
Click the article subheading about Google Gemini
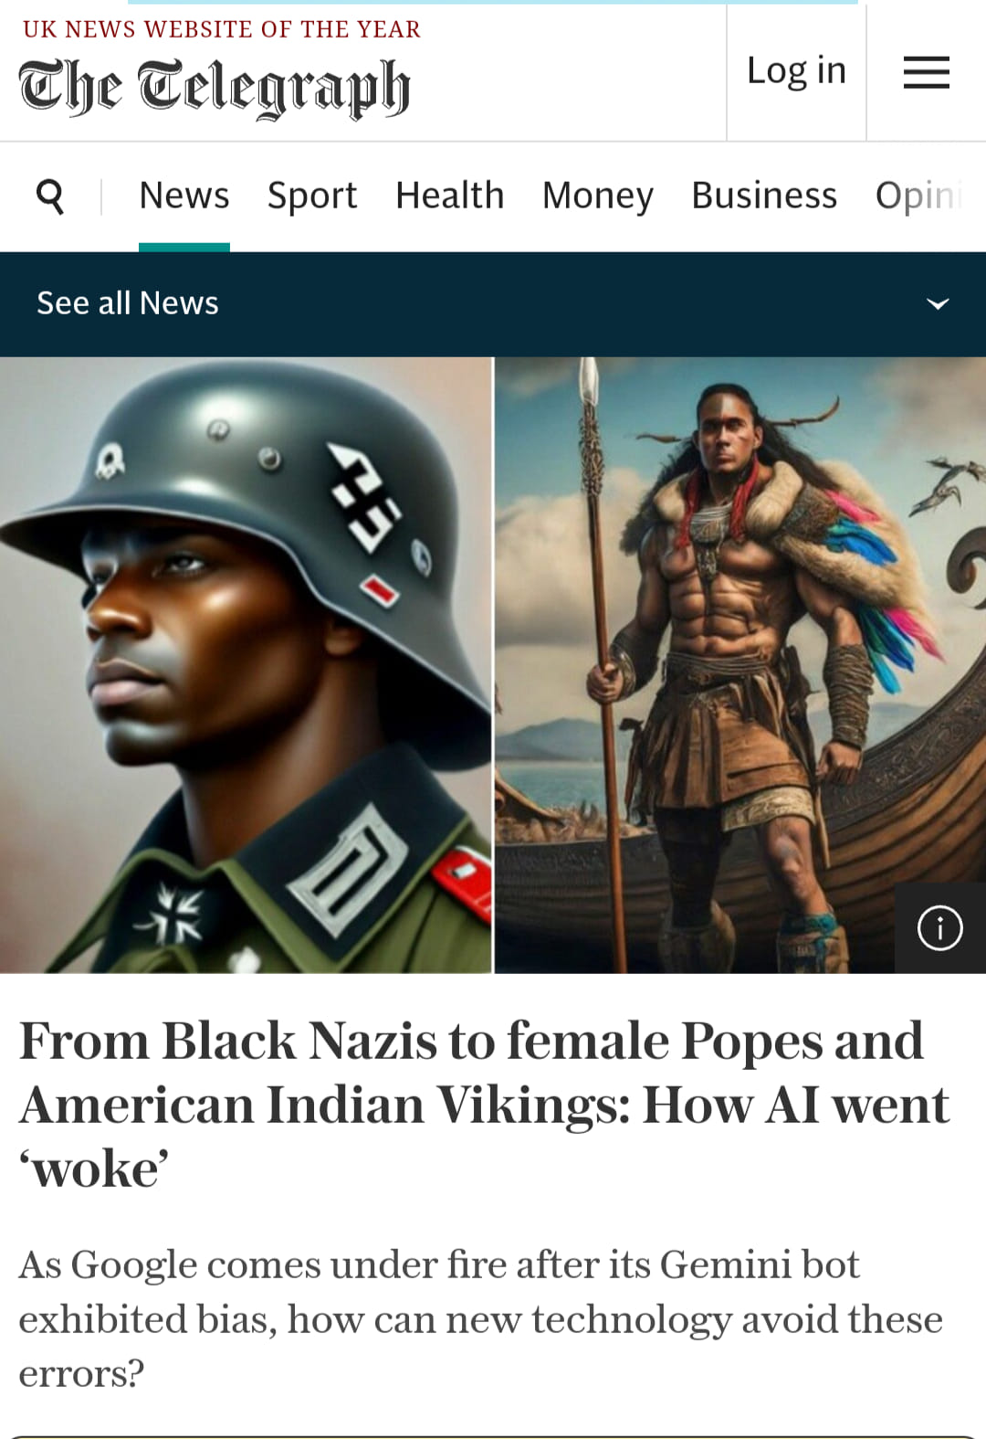[480, 1318]
